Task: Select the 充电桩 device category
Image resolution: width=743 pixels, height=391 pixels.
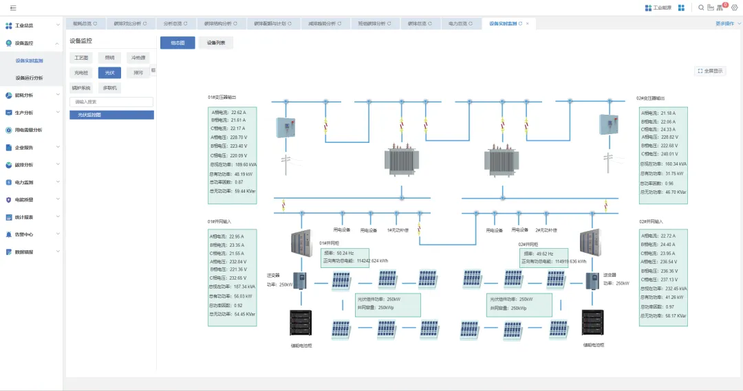Action: tap(81, 73)
